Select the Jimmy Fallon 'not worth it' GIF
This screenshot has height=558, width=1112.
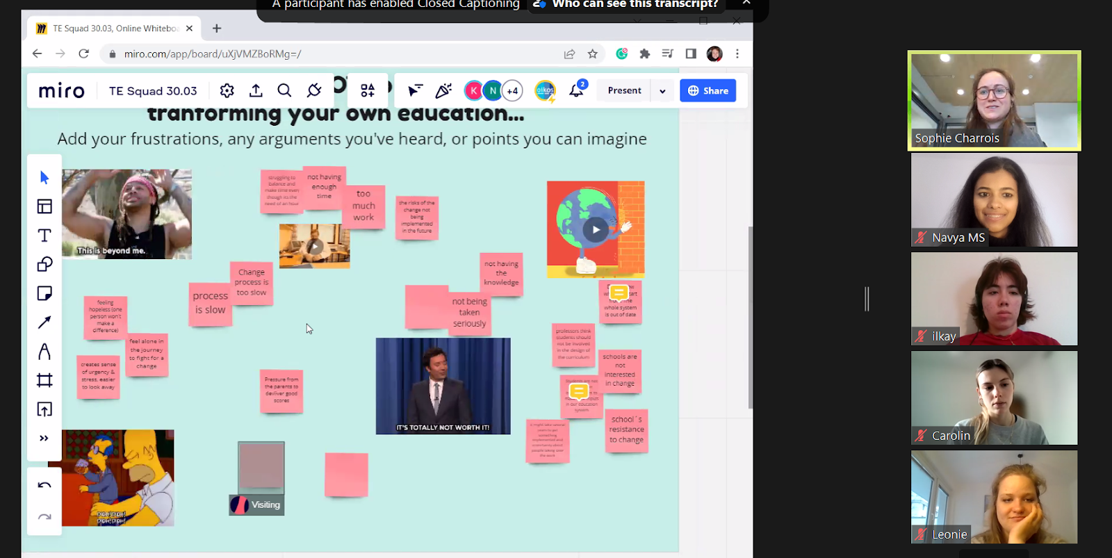[443, 386]
